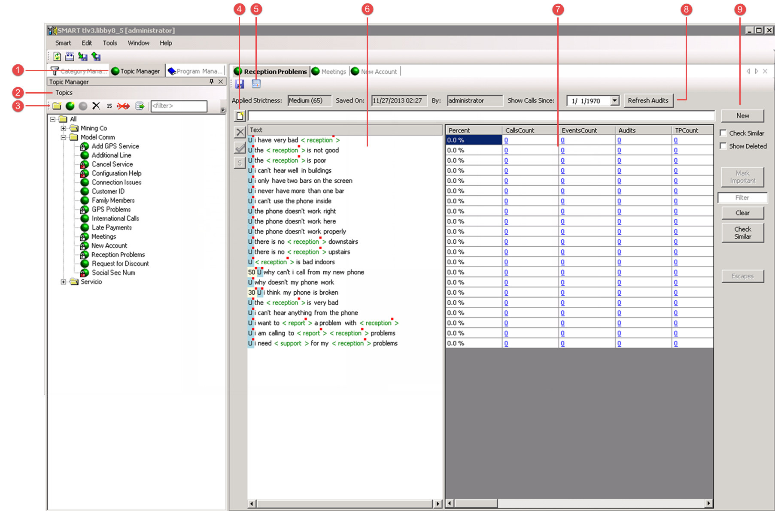
Task: Collapse the Model Comm folder
Action: pos(64,137)
